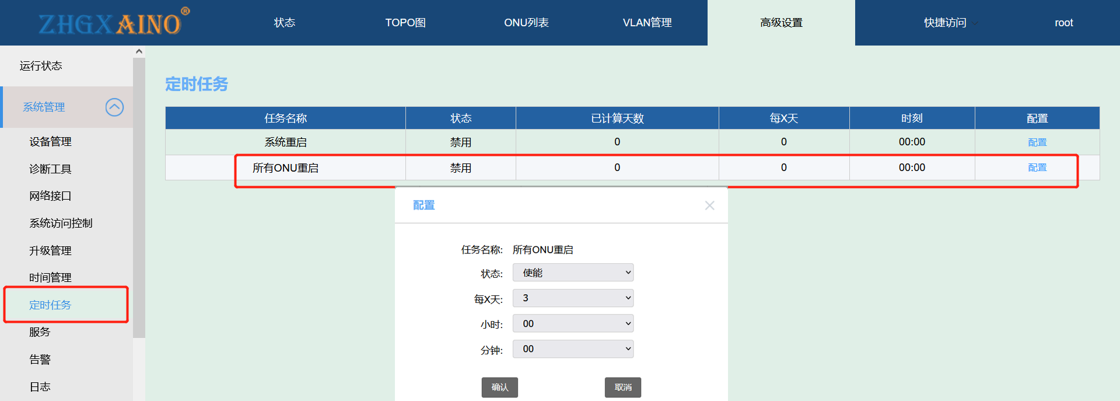
Task: Close the 配置 dialog with X
Action: tap(709, 205)
